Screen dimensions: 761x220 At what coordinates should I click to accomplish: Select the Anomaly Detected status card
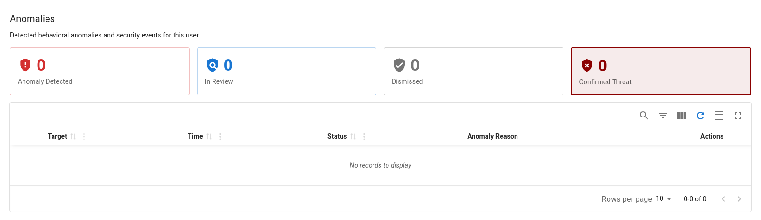click(99, 71)
